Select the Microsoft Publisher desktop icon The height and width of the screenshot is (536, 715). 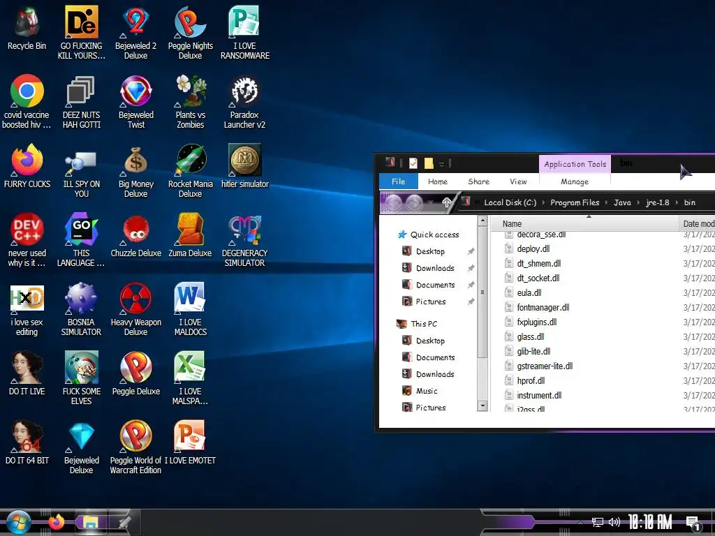pyautogui.click(x=245, y=32)
